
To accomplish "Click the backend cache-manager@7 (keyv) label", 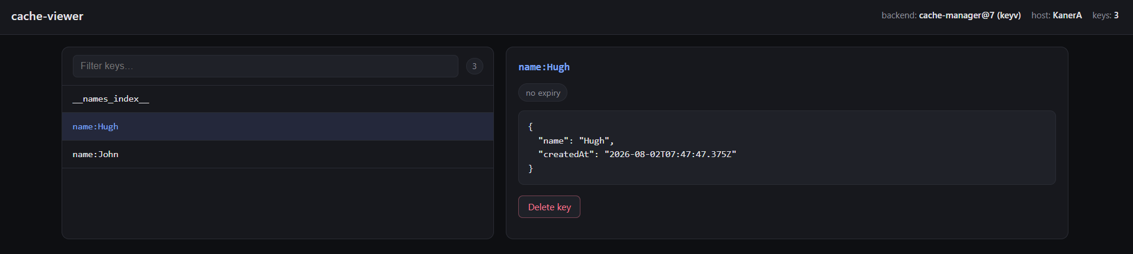I will tap(951, 15).
